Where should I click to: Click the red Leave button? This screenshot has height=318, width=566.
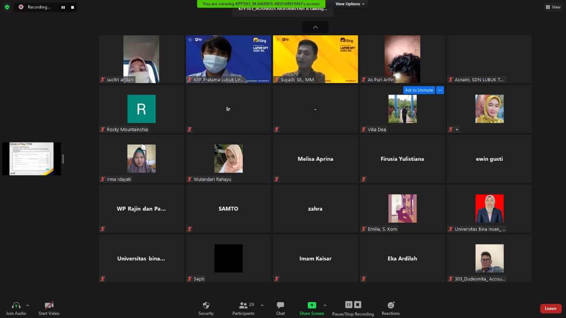(x=551, y=308)
